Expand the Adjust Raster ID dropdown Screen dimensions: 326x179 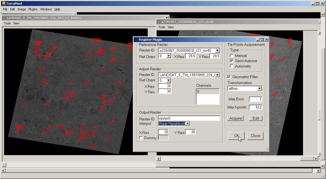[218, 75]
